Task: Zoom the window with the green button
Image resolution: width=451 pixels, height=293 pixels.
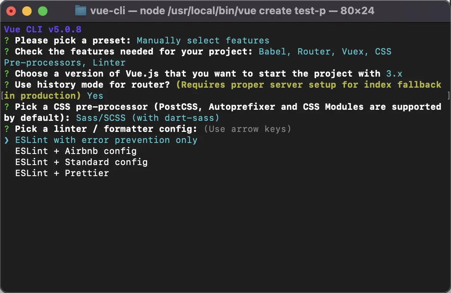Action: [x=42, y=11]
